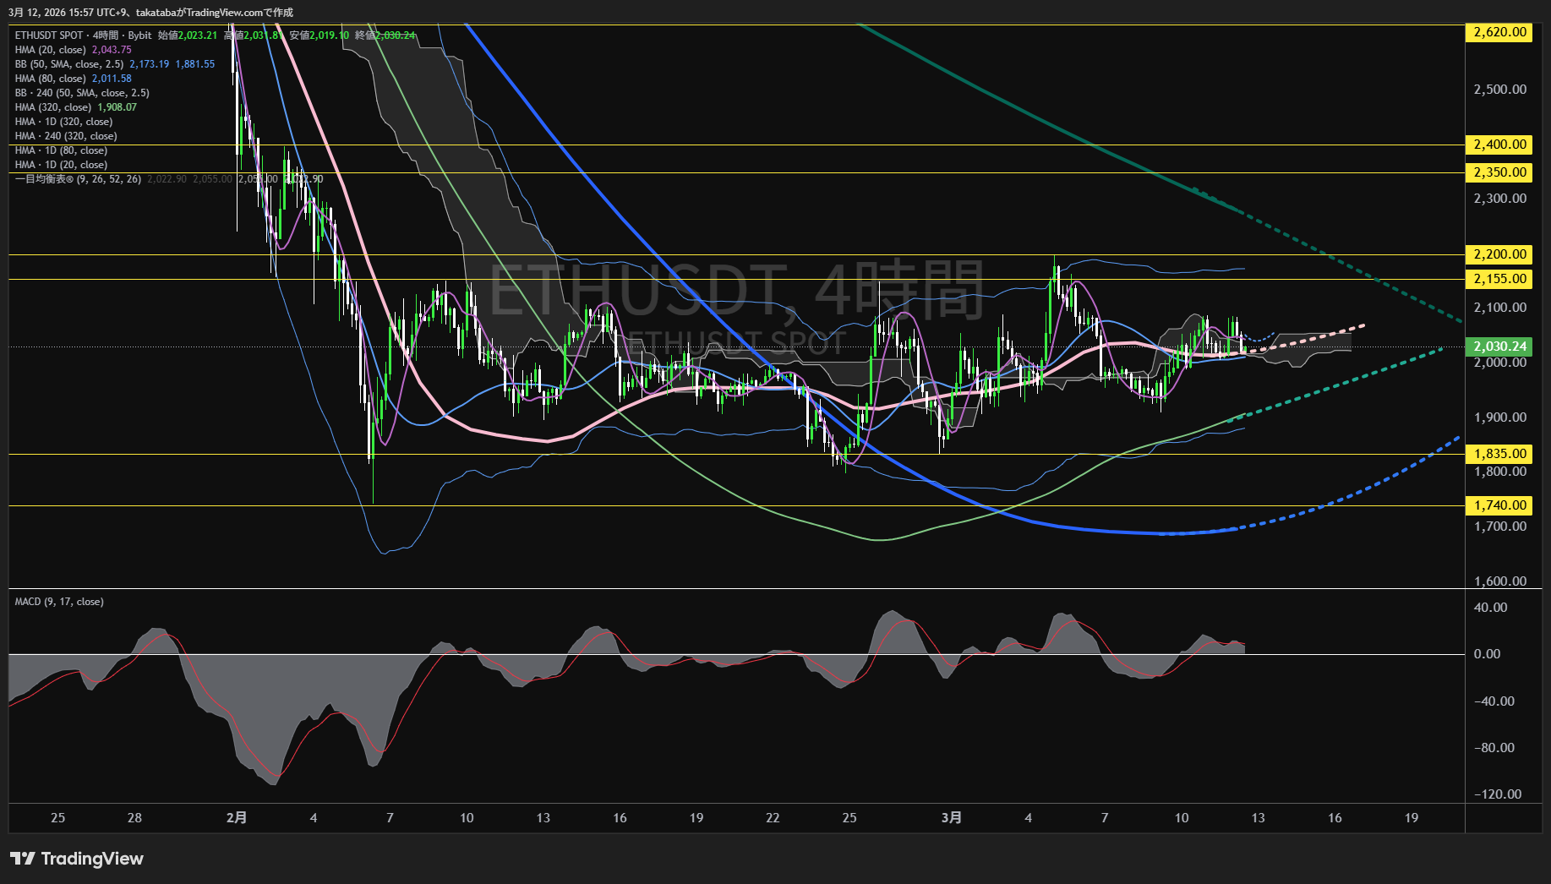The height and width of the screenshot is (884, 1551).
Task: Click the HMA (80, close) indicator label
Action: click(x=51, y=79)
